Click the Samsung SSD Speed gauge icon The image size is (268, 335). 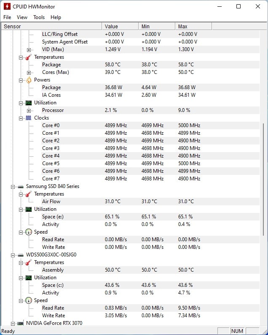click(x=29, y=232)
